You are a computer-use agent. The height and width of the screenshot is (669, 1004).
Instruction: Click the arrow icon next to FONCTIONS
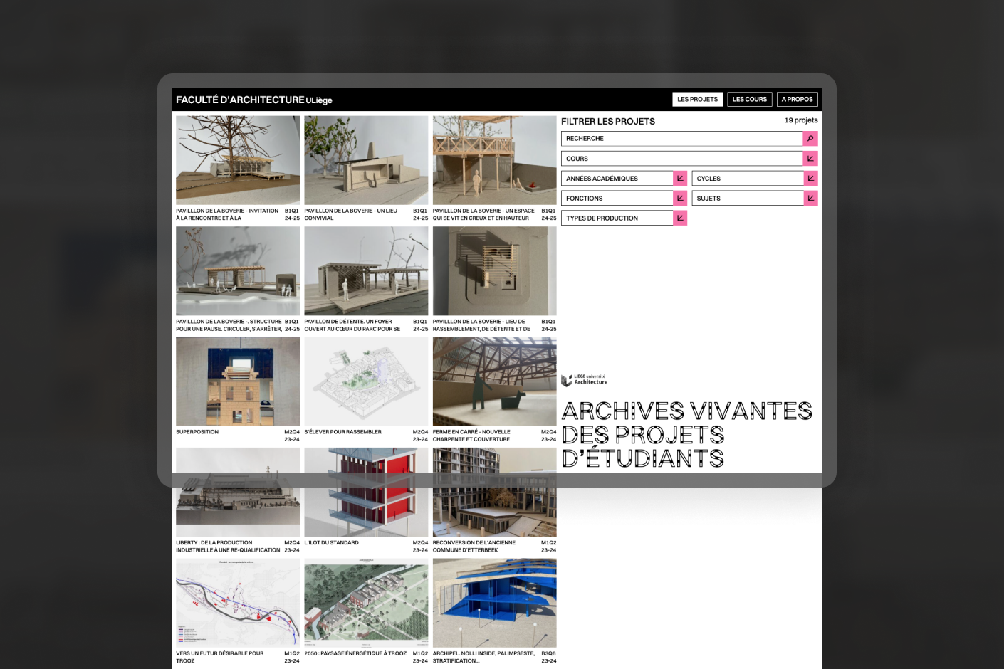pos(680,199)
